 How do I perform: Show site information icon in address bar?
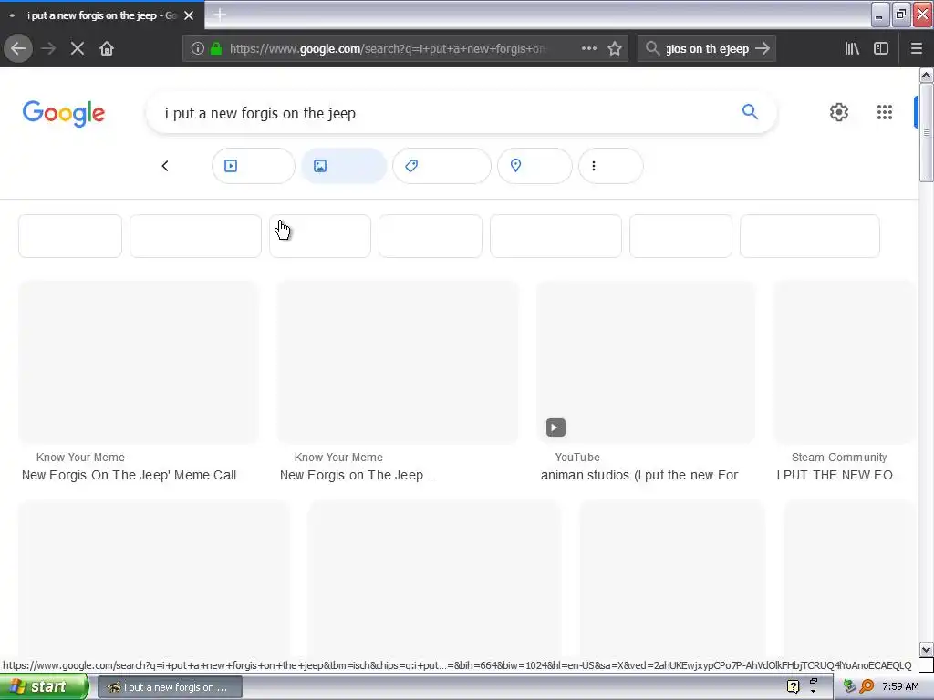[198, 49]
